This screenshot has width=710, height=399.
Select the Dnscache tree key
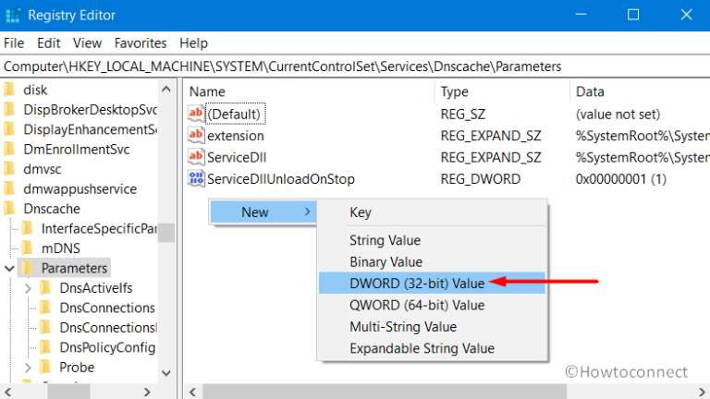coord(52,209)
